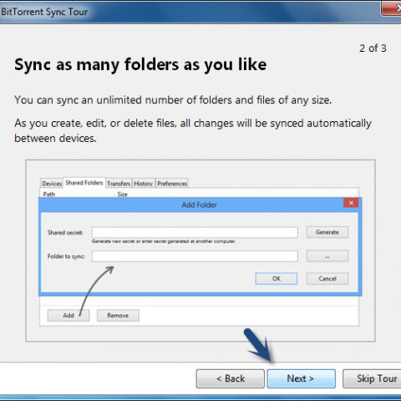This screenshot has height=401, width=401.
Task: Select the Transfers tab
Action: tap(119, 184)
